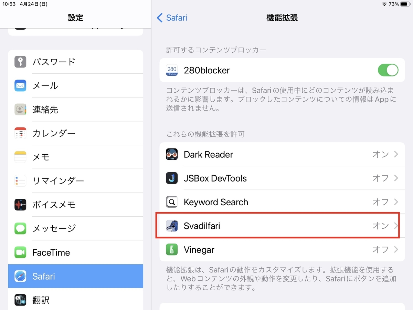This screenshot has height=310, width=413.
Task: Select the Vinegar extension name
Action: coord(199,250)
